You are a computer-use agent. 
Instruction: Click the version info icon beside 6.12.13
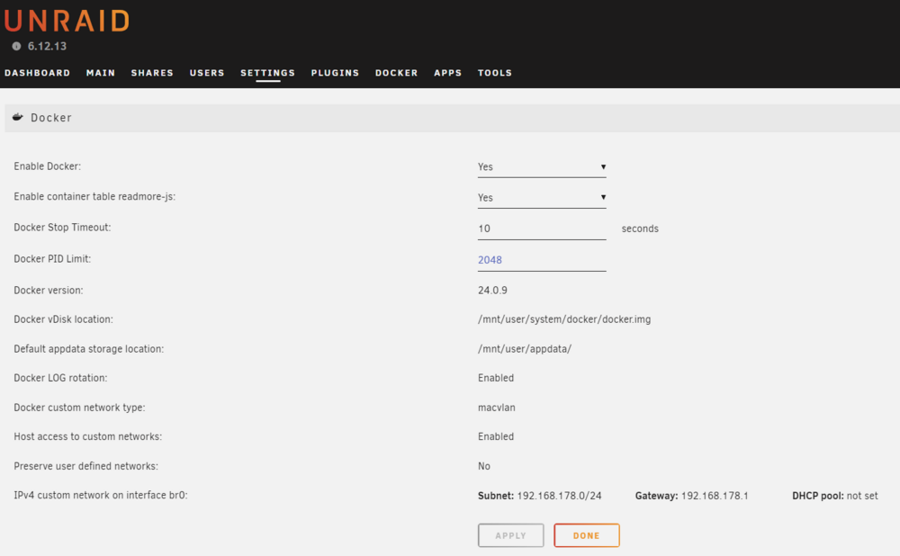(16, 47)
